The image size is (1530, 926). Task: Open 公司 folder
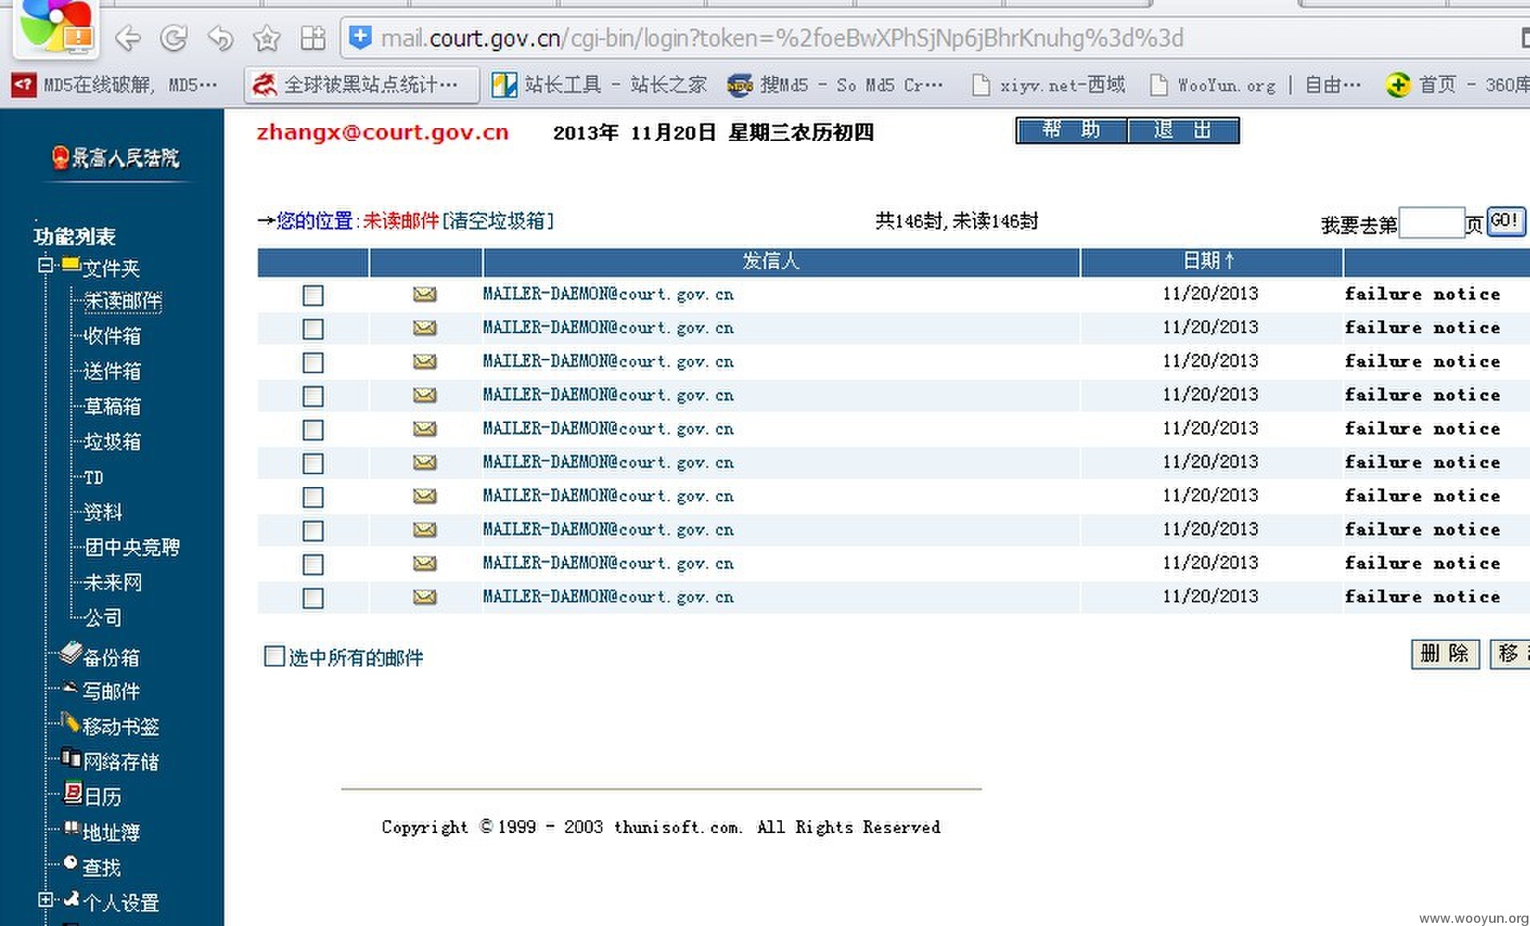click(x=103, y=618)
